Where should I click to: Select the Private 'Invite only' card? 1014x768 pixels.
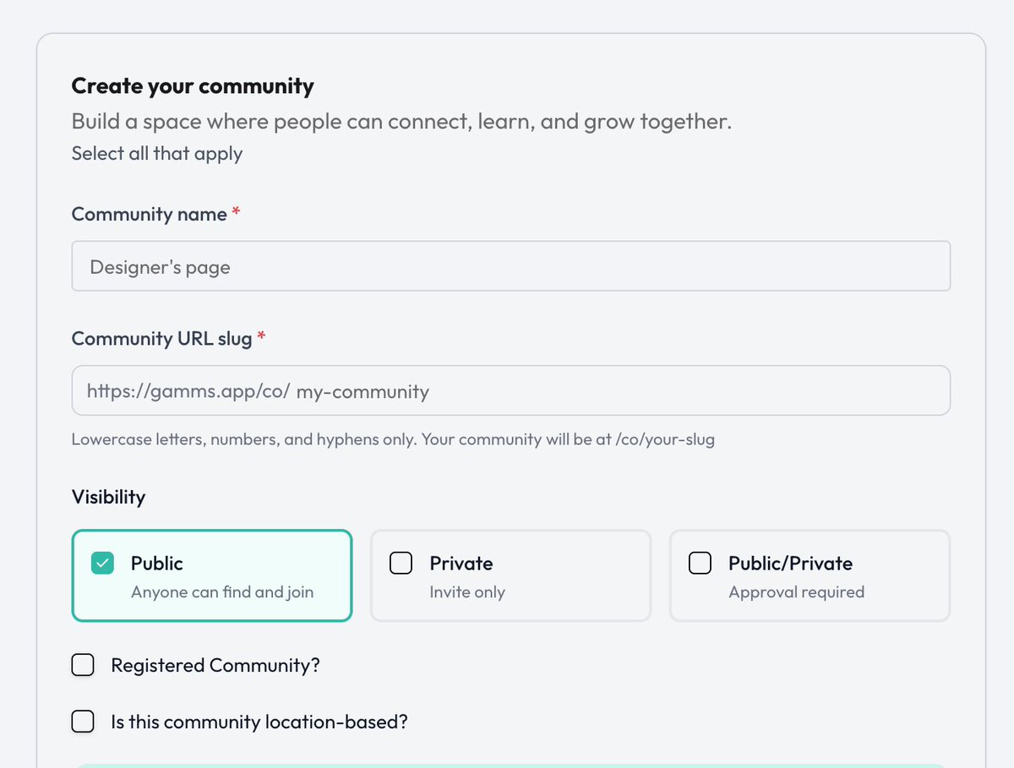click(511, 576)
